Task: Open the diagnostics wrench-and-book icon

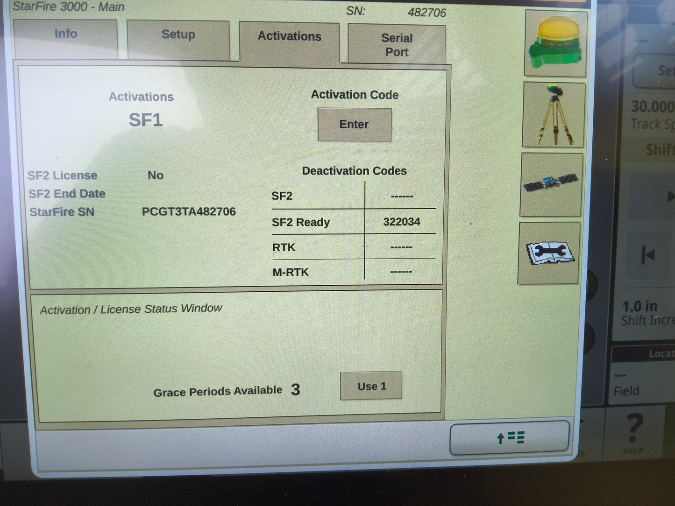Action: tap(549, 253)
